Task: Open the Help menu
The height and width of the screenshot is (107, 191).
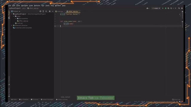Action: pos(64,6)
